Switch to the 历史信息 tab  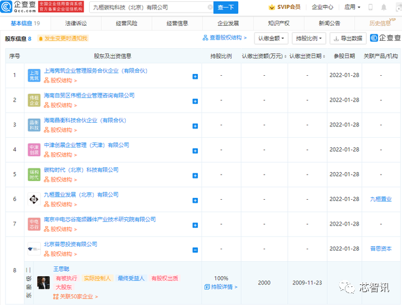380,23
